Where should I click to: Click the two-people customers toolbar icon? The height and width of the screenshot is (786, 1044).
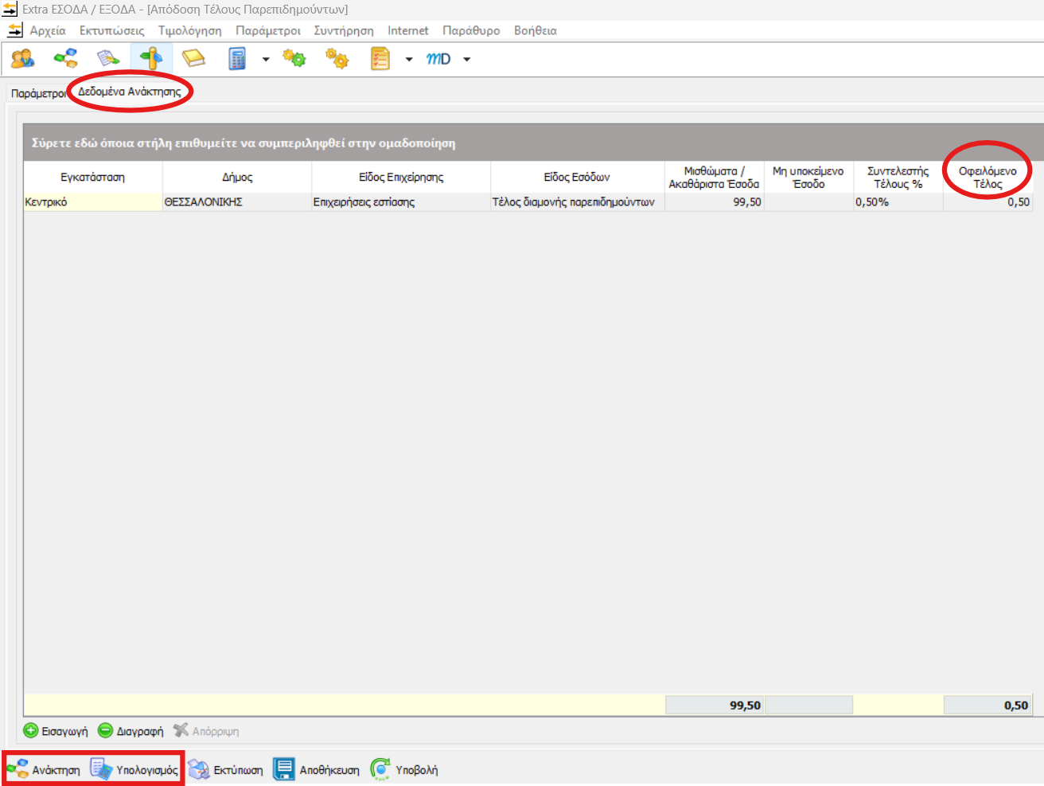(x=22, y=59)
